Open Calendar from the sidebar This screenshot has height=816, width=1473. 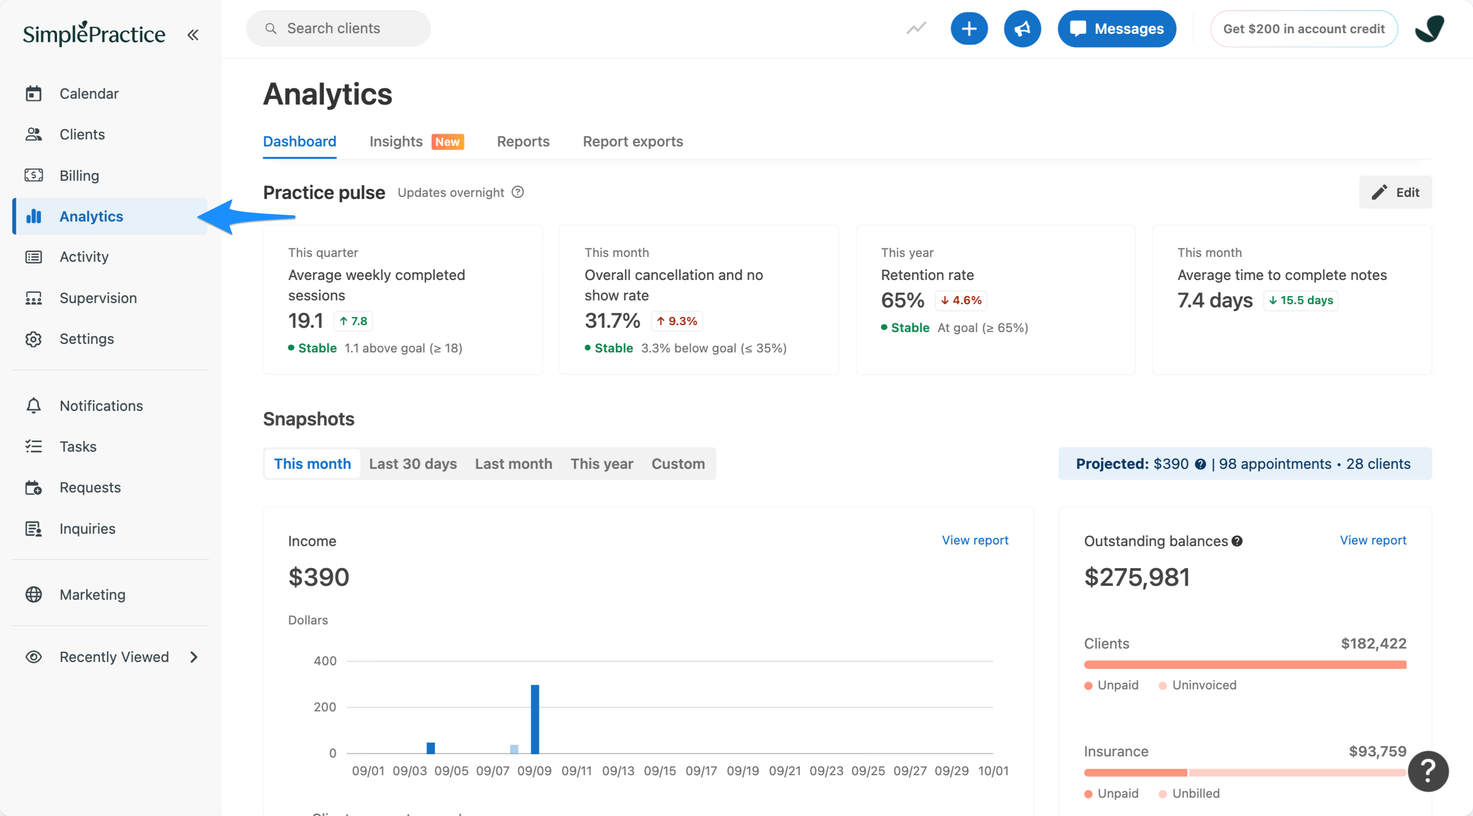coord(89,93)
